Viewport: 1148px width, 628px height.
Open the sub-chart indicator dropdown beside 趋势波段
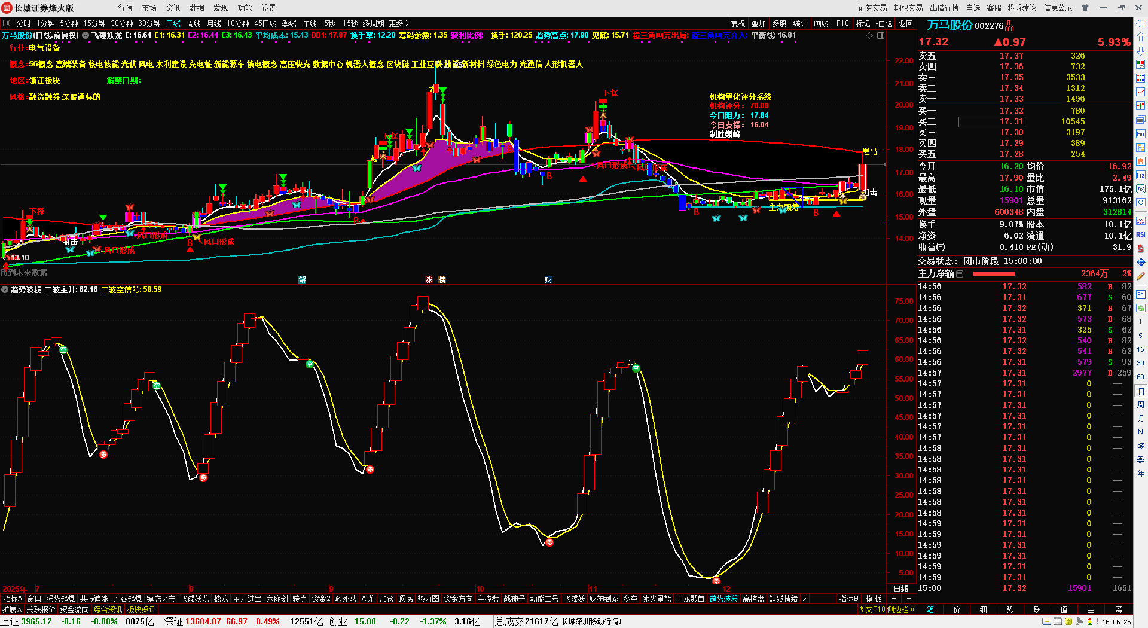pos(5,289)
